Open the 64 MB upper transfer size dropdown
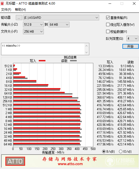This screenshot has height=169, width=139. [x=59, y=25]
